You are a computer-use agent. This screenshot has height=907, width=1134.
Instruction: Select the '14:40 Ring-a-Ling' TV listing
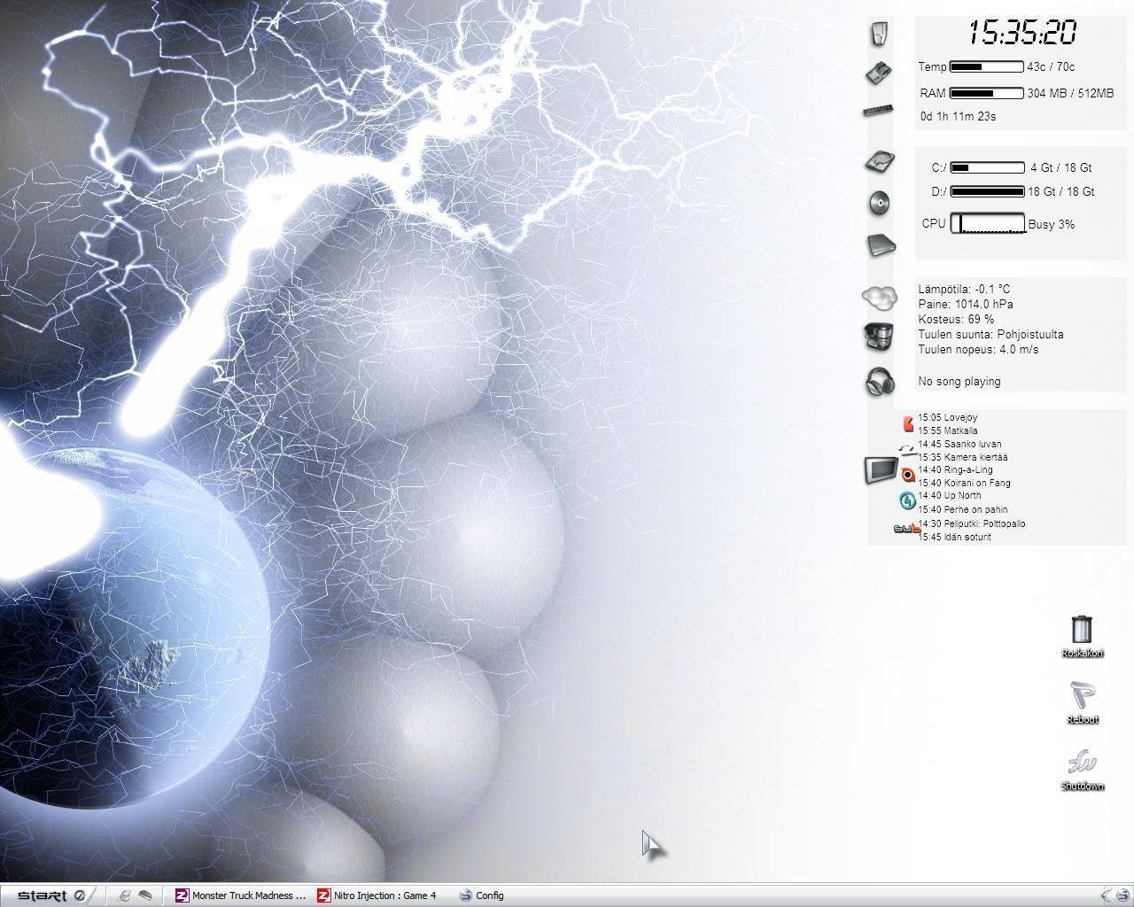point(955,469)
